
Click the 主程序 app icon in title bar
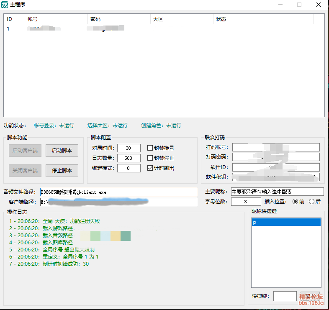coord(5,5)
